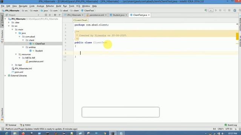
Task: Open Project Structure icon in toolbar
Action: [x=235, y=10]
